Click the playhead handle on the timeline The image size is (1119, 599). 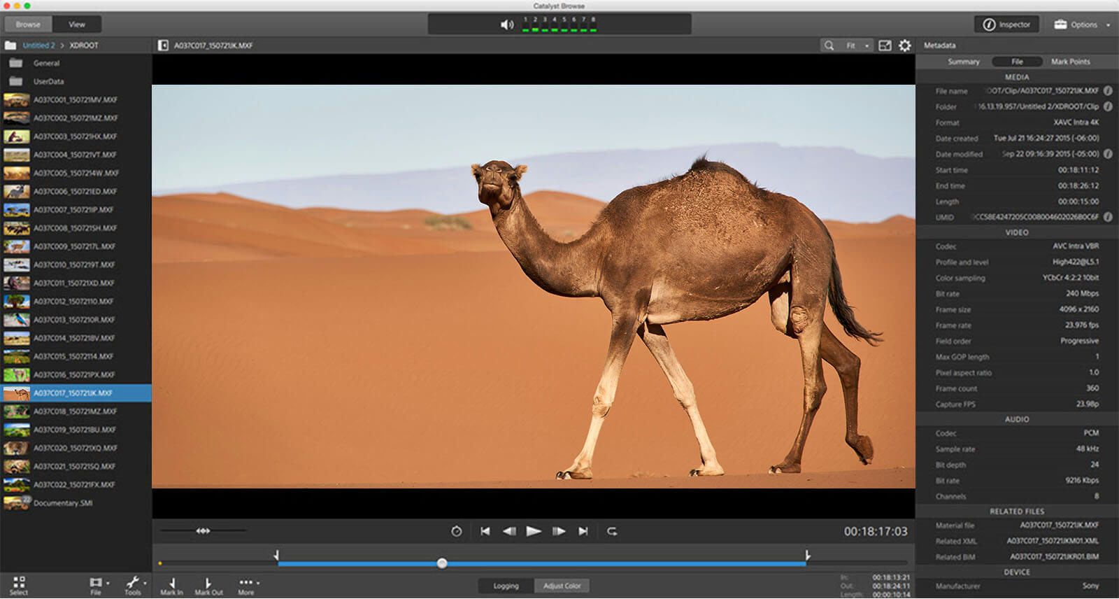pyautogui.click(x=442, y=563)
